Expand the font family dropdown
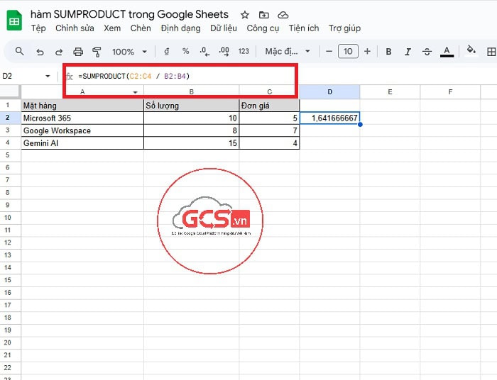Image resolution: width=497 pixels, height=380 pixels. (288, 52)
